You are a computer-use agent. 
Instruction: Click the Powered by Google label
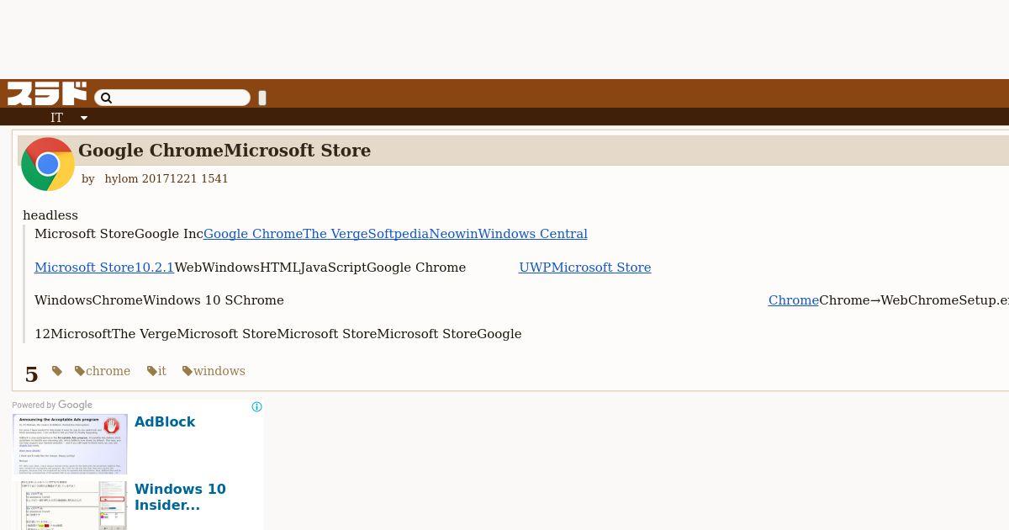(52, 405)
